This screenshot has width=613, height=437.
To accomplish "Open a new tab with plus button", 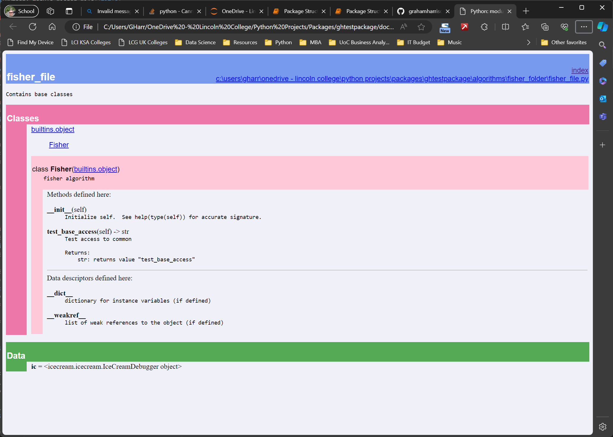I will click(x=526, y=11).
